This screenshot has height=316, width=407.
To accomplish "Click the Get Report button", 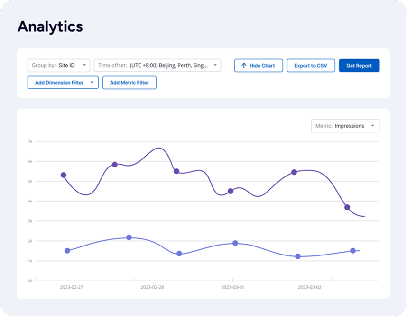I will pyautogui.click(x=359, y=66).
